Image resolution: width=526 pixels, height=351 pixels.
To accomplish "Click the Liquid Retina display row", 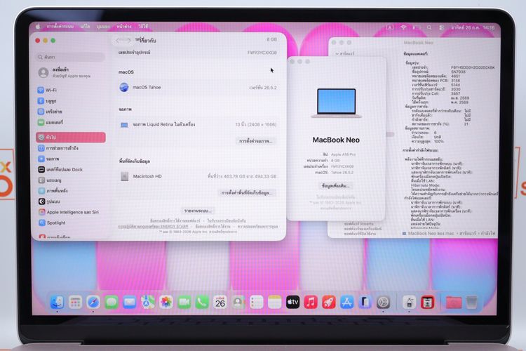I will (198, 124).
